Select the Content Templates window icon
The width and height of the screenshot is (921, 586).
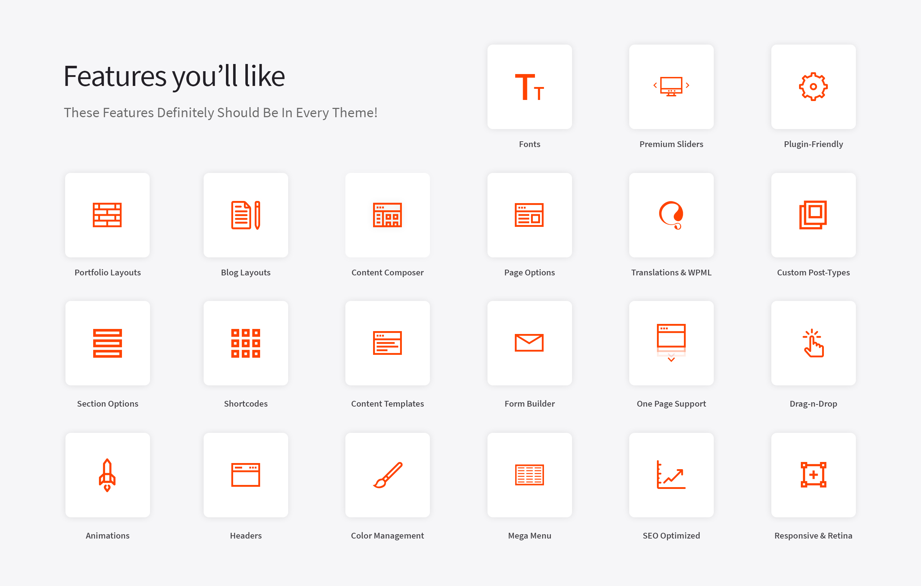tap(387, 343)
